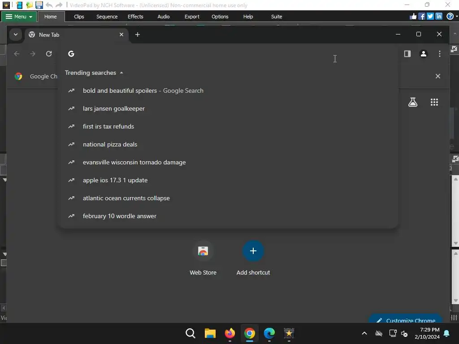Close the New Tab tab
The height and width of the screenshot is (344, 459).
[121, 34]
